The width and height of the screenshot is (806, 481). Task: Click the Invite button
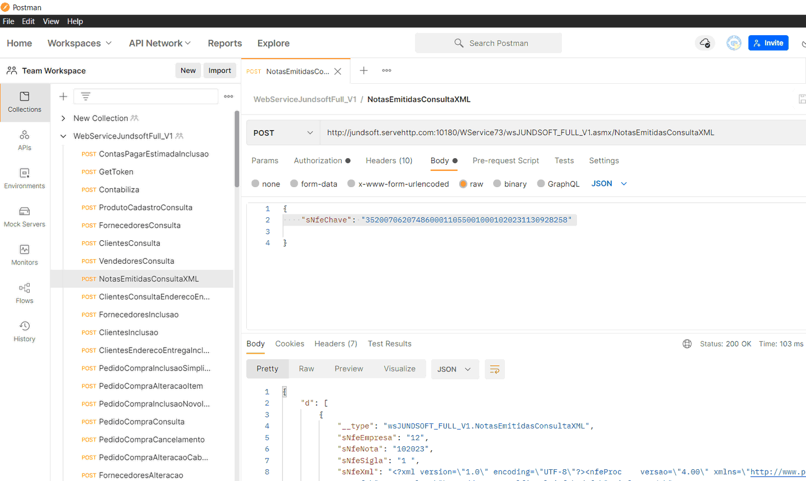768,43
